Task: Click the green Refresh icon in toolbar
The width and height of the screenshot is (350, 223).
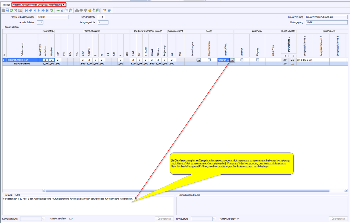Action: (52, 10)
